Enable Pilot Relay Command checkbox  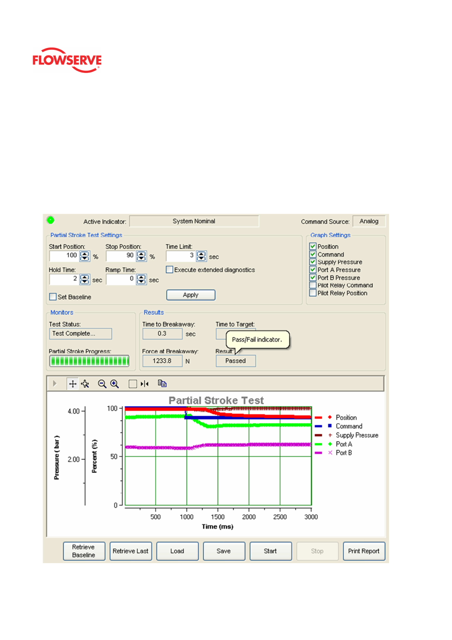(313, 285)
